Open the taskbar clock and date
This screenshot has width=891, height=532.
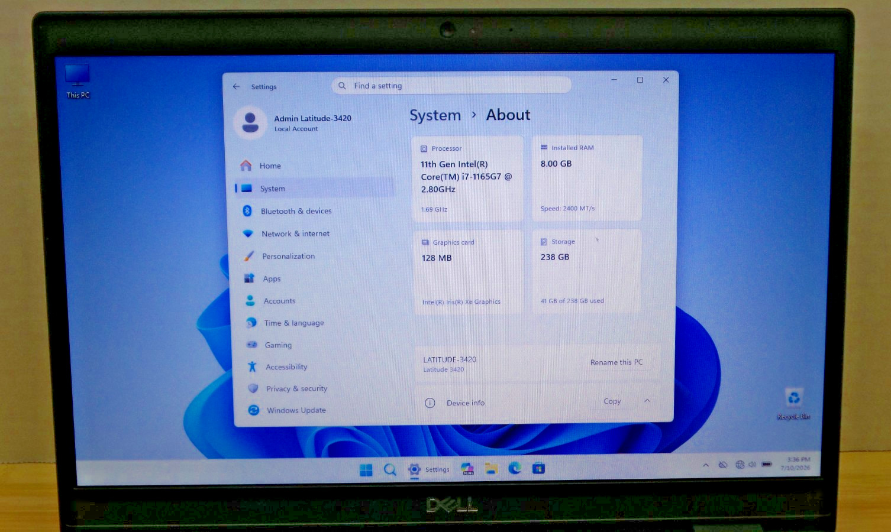(796, 463)
